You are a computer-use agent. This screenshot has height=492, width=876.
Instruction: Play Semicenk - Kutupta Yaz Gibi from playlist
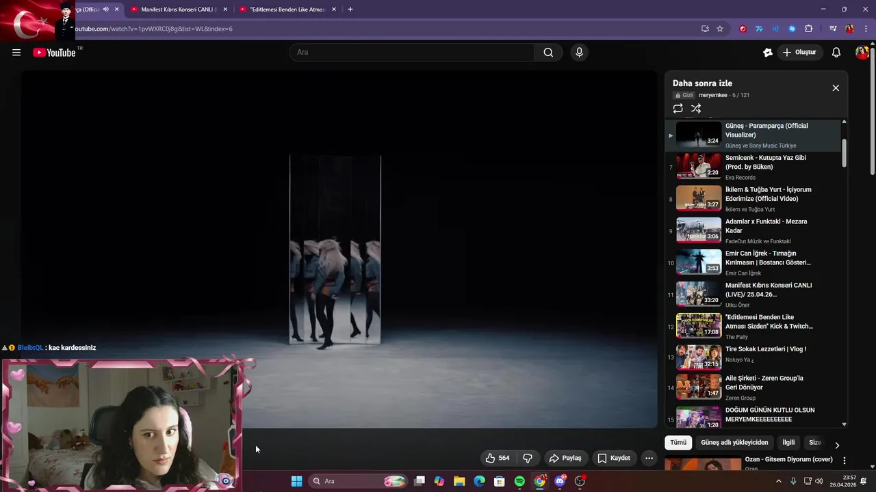coord(753,167)
